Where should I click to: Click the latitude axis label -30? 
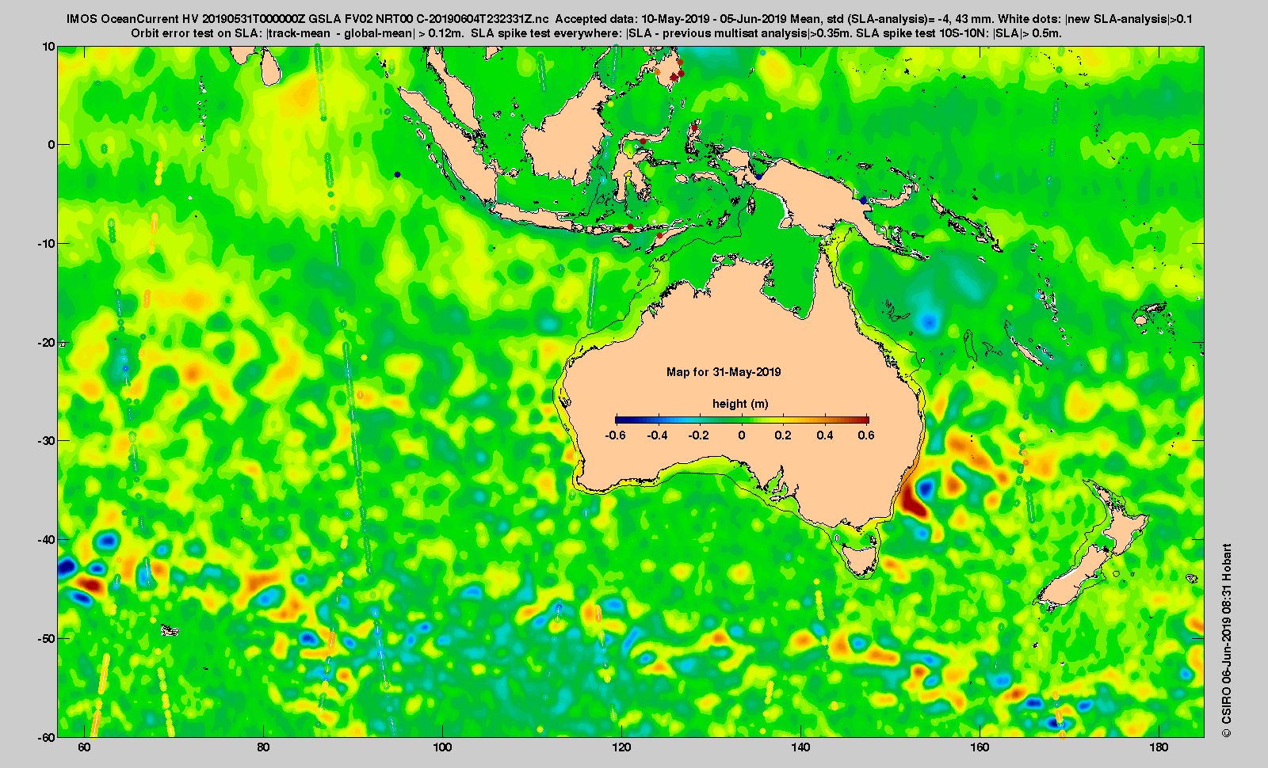point(47,441)
